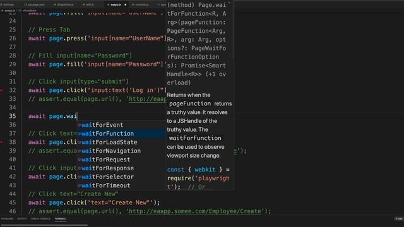This screenshot has width=404, height=227.
Task: Click method icon beside waitForEvent
Action: 80,125
